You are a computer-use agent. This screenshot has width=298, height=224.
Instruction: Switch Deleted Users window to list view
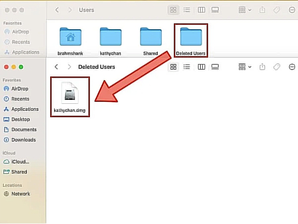point(187,67)
